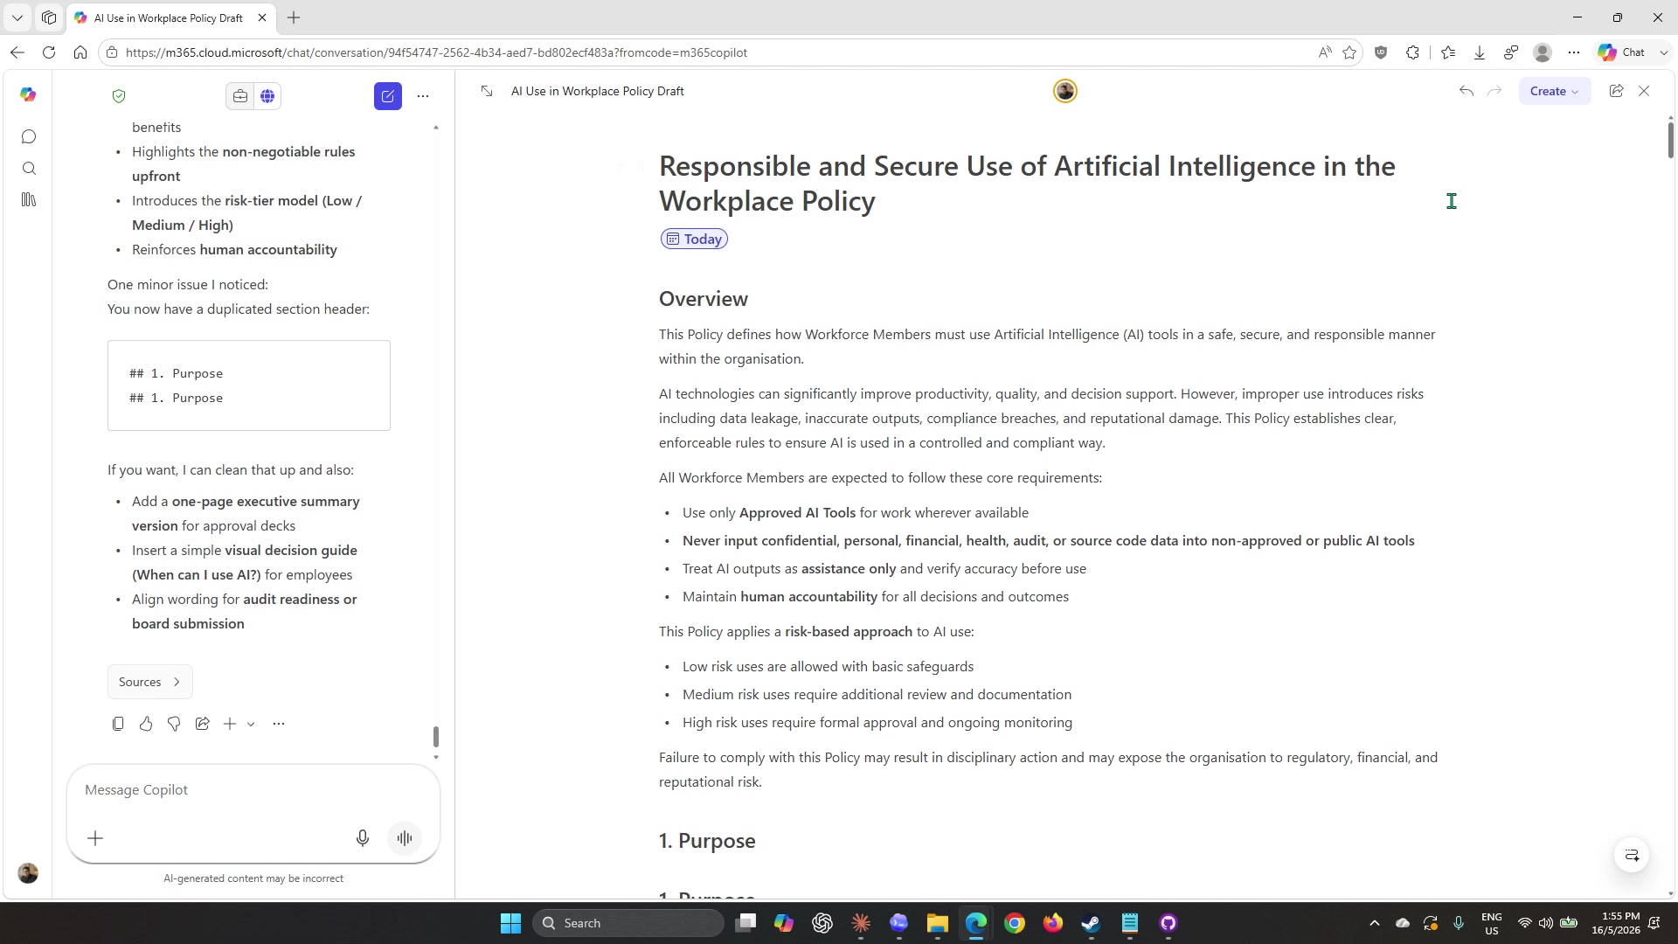Open chat pane more options ellipsis
The width and height of the screenshot is (1678, 944).
coord(423,96)
